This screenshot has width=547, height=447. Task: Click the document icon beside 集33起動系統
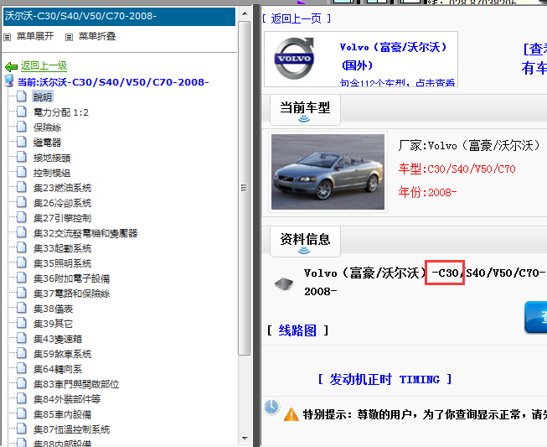pyautogui.click(x=22, y=247)
